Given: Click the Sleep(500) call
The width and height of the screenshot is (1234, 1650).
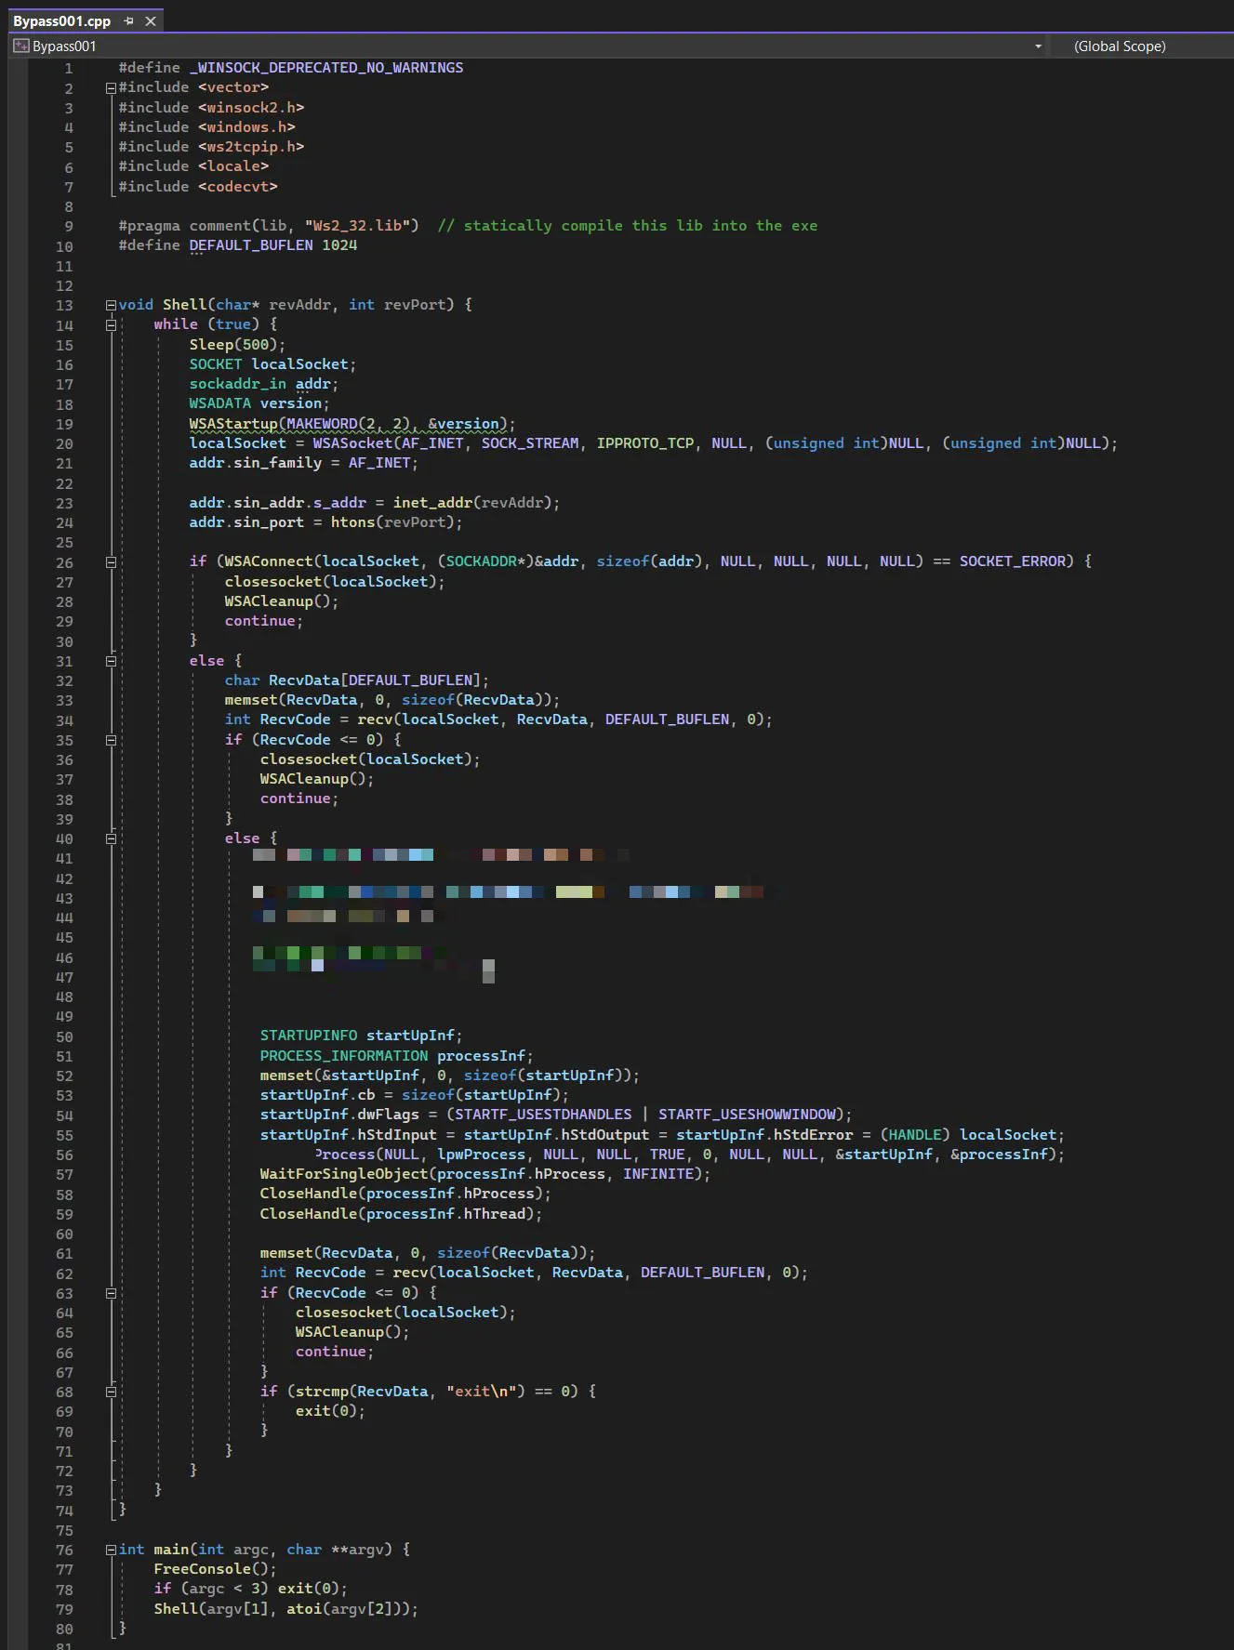Looking at the screenshot, I should (237, 344).
